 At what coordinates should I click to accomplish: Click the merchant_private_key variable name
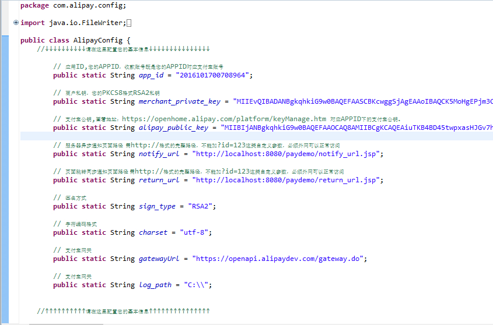180,101
